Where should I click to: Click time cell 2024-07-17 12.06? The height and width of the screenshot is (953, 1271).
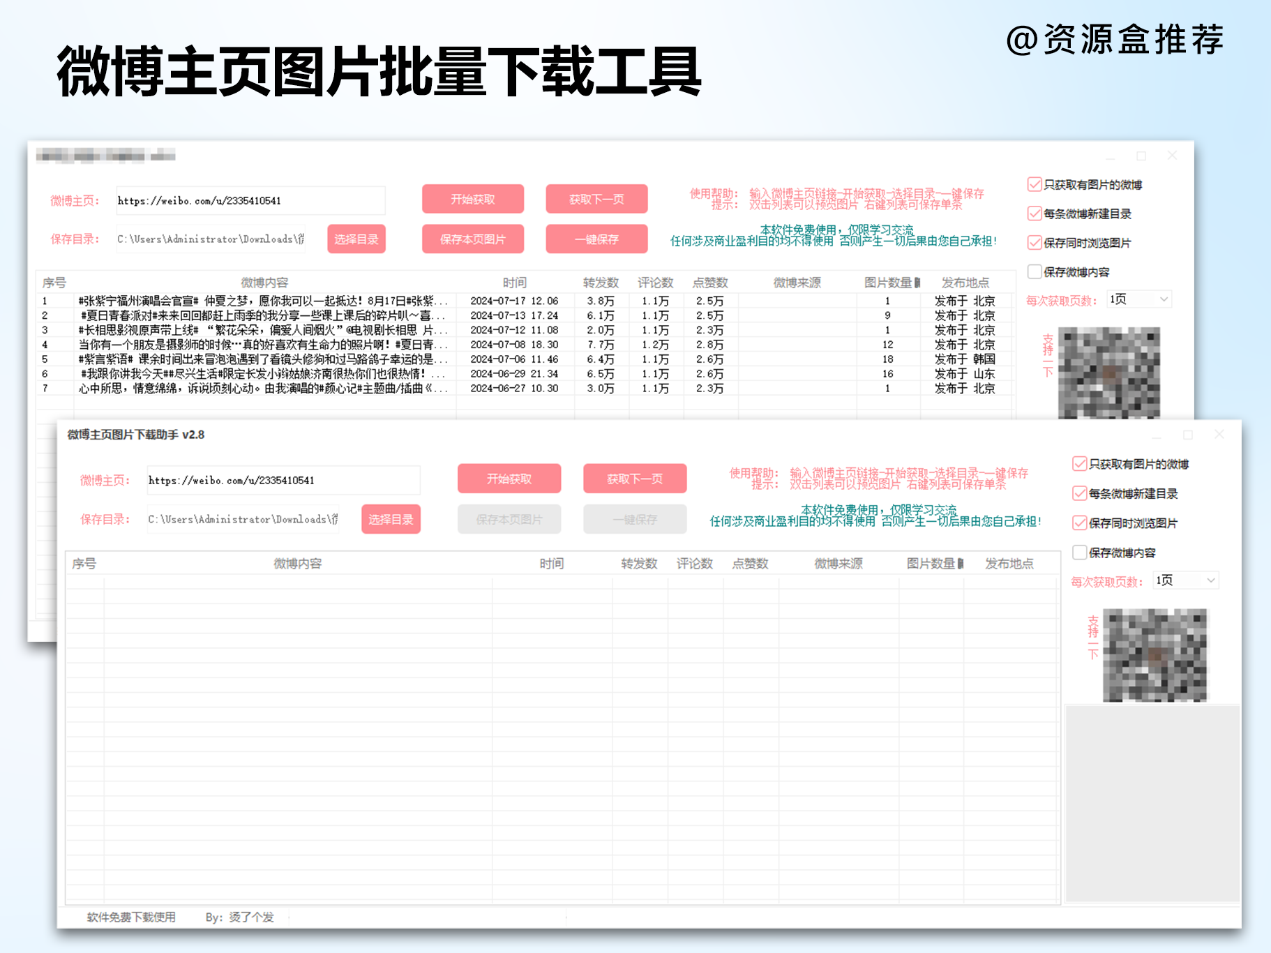click(515, 301)
